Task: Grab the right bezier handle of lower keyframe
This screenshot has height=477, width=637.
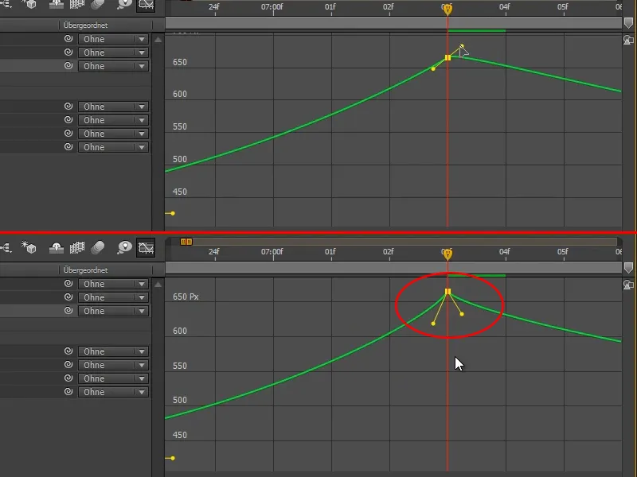Action: (462, 314)
